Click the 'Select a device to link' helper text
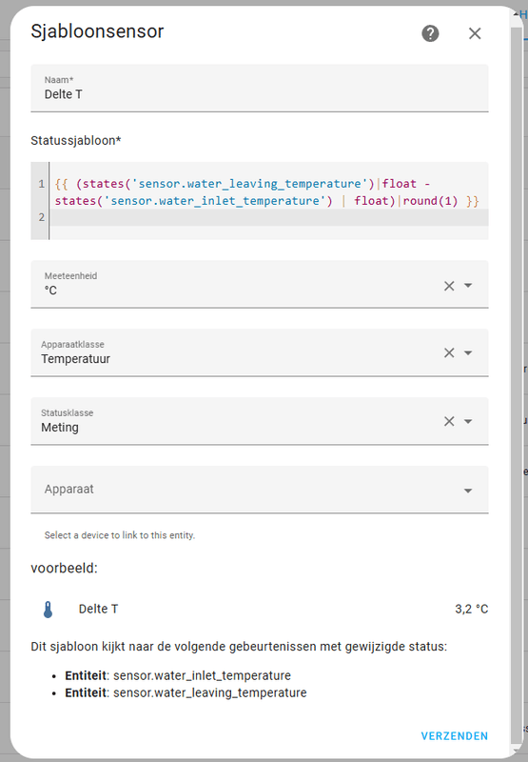The height and width of the screenshot is (762, 528). click(x=119, y=535)
